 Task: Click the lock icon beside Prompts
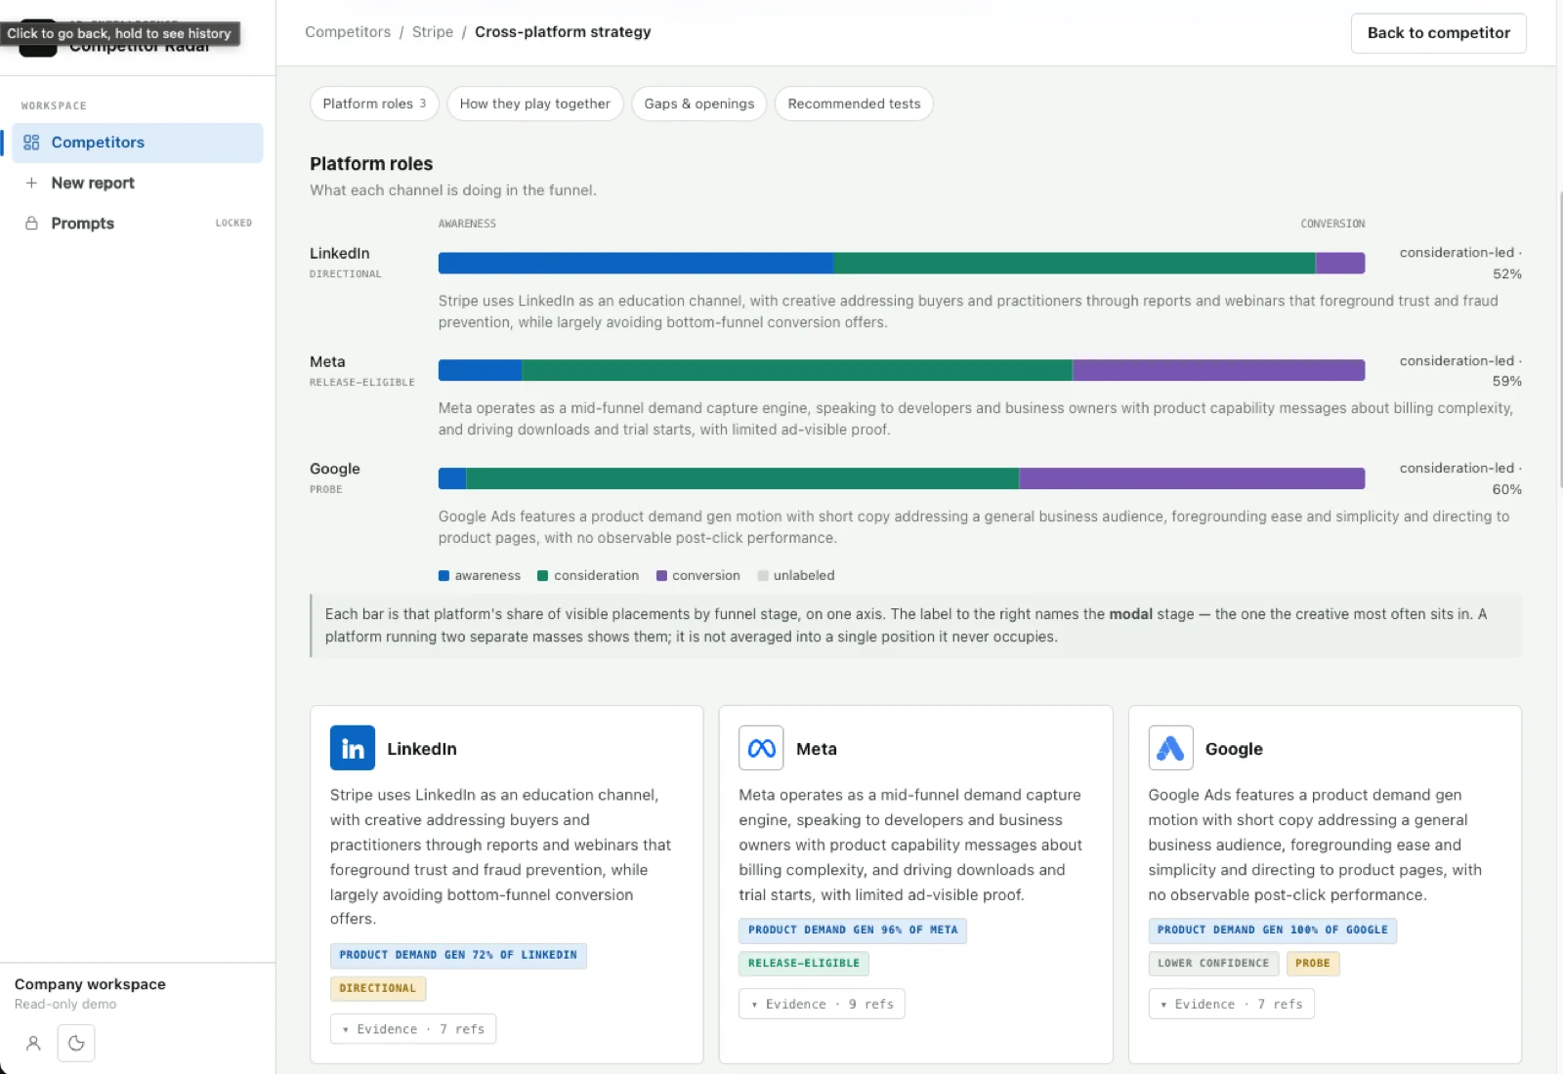click(x=31, y=224)
